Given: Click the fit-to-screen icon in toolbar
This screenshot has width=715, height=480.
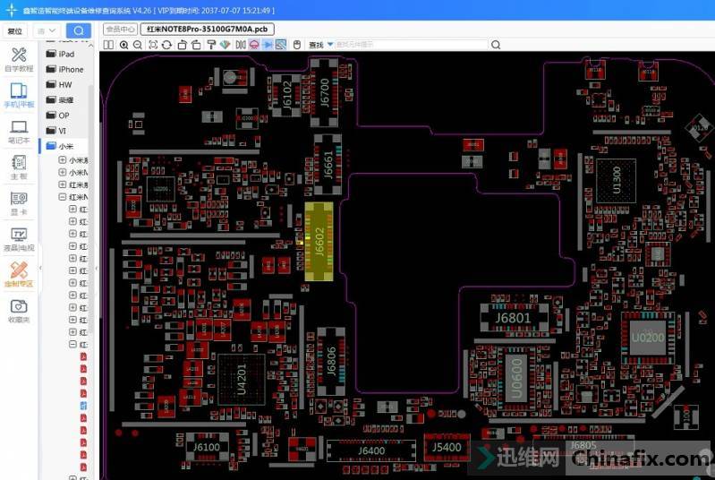Looking at the screenshot, I should [x=153, y=45].
